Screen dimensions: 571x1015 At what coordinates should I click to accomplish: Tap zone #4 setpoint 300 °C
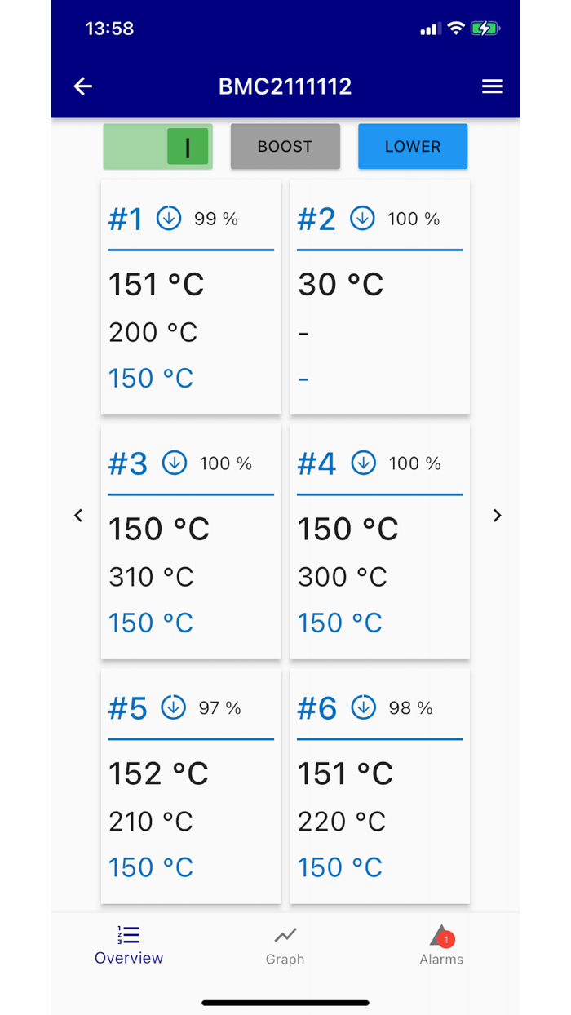342,577
